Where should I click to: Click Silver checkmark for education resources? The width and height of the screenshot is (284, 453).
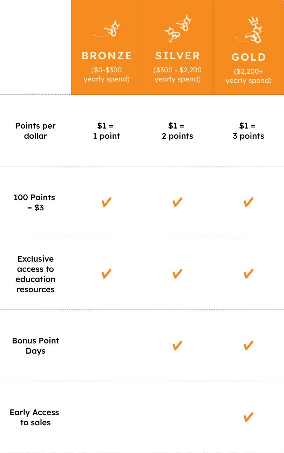[x=177, y=274]
